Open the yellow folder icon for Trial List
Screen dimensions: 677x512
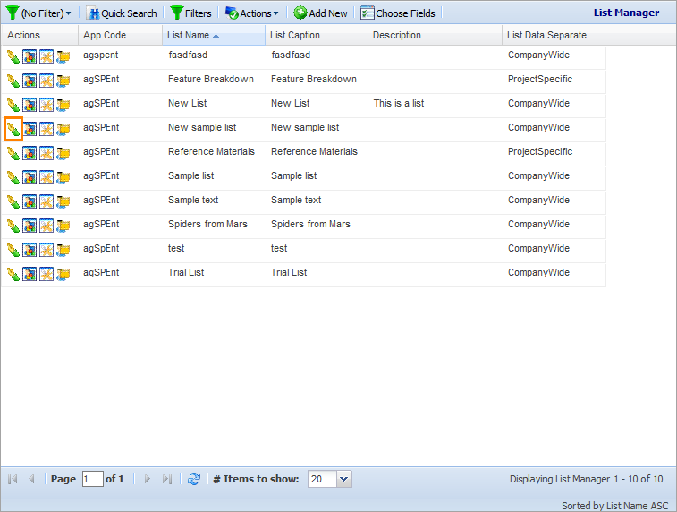63,275
